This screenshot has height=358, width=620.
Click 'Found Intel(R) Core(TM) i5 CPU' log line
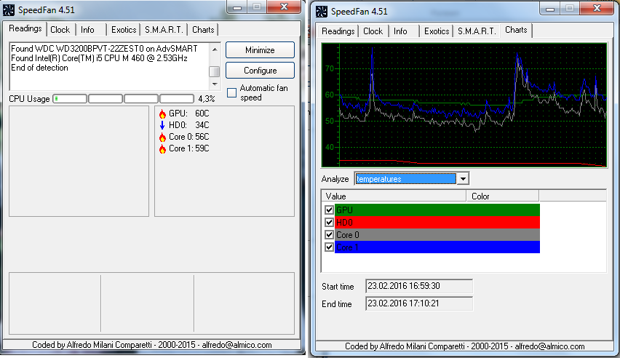[99, 58]
